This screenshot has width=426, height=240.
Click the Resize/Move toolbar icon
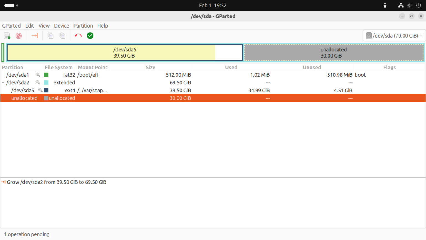[35, 36]
